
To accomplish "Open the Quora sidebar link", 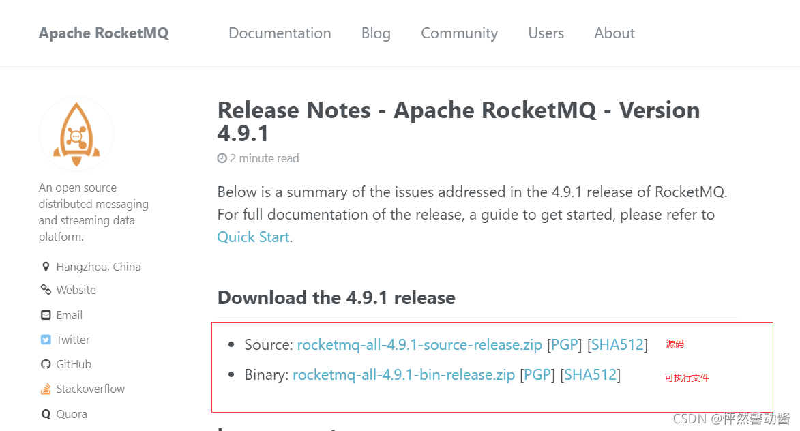I will (72, 414).
